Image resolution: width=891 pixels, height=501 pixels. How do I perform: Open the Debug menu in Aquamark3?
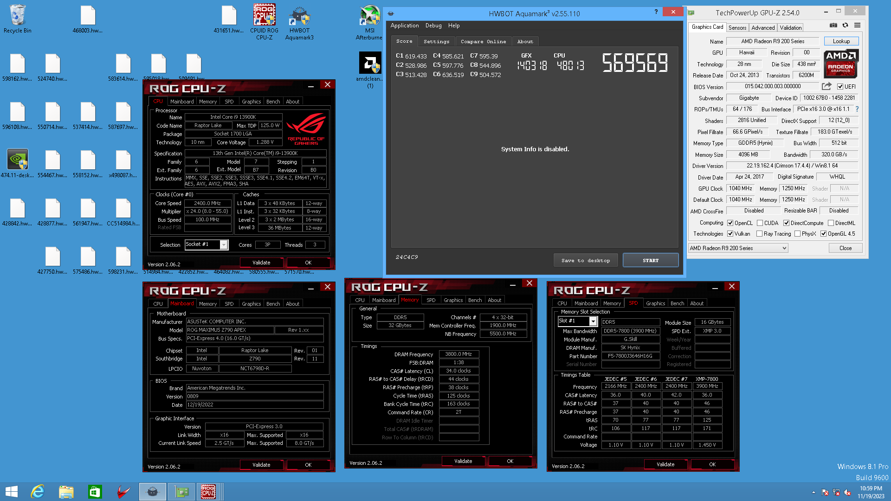click(x=433, y=26)
